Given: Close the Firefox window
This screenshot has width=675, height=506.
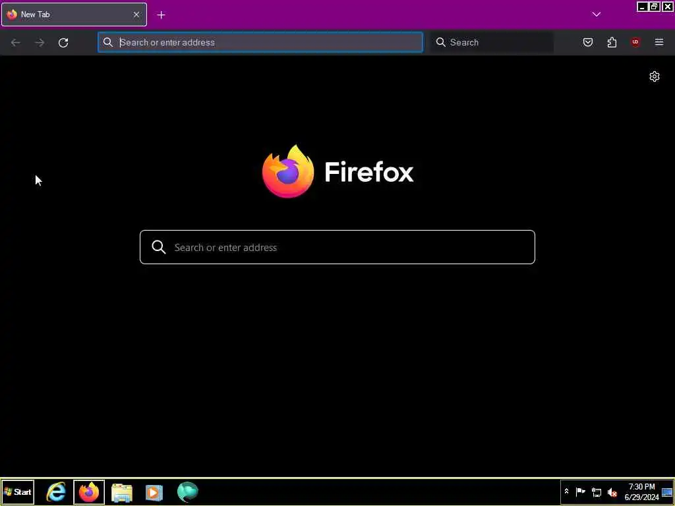Looking at the screenshot, I should 667,7.
